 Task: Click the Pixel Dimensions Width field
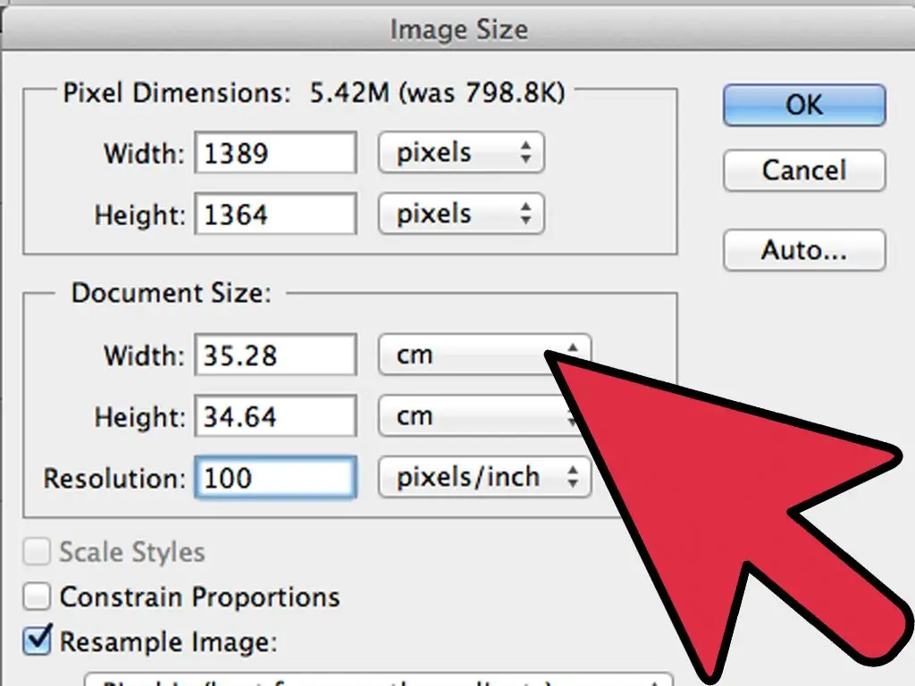275,153
